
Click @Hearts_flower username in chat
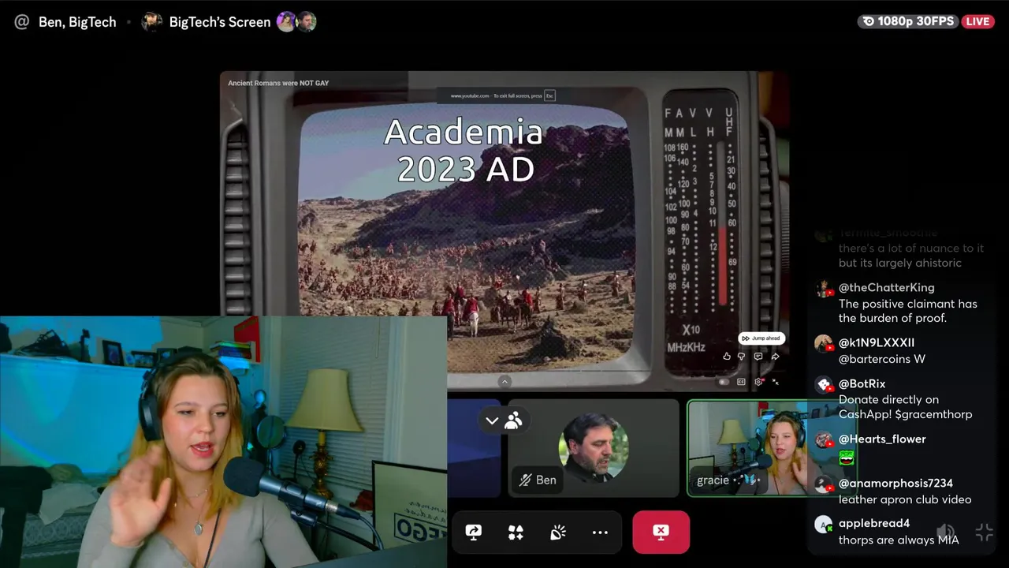(882, 439)
